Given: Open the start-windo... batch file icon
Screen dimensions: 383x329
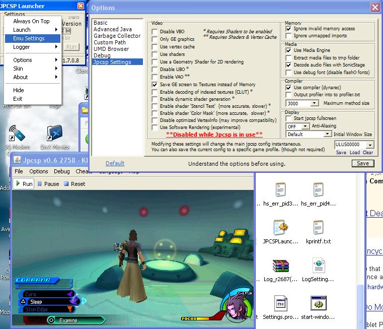Looking at the screenshot, I should click(319, 303).
